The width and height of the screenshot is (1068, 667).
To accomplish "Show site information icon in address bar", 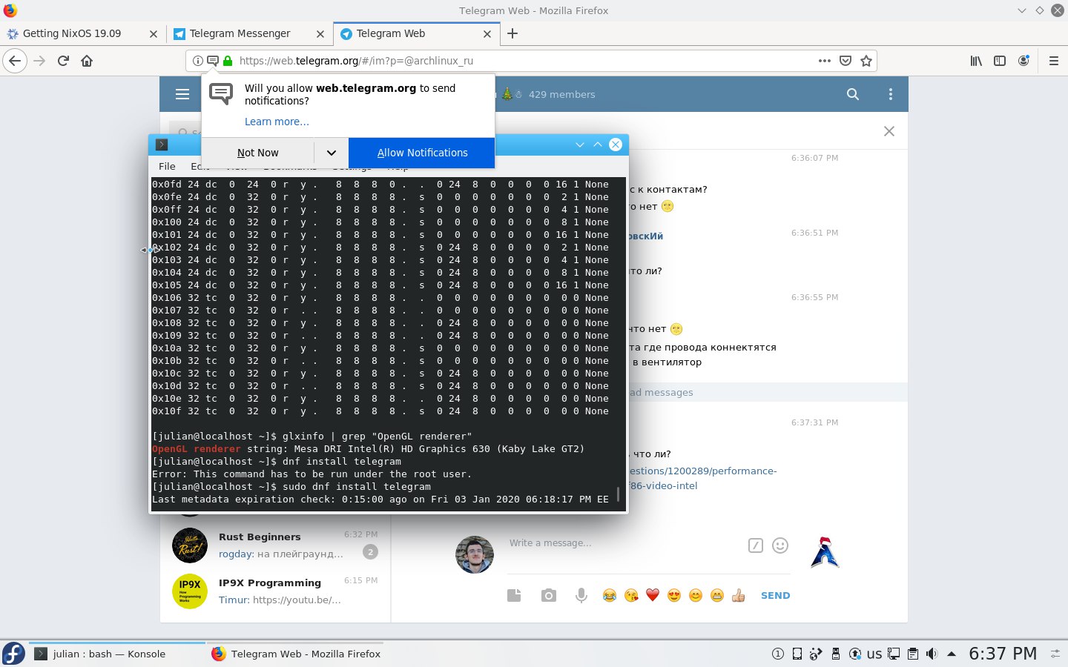I will [x=198, y=61].
